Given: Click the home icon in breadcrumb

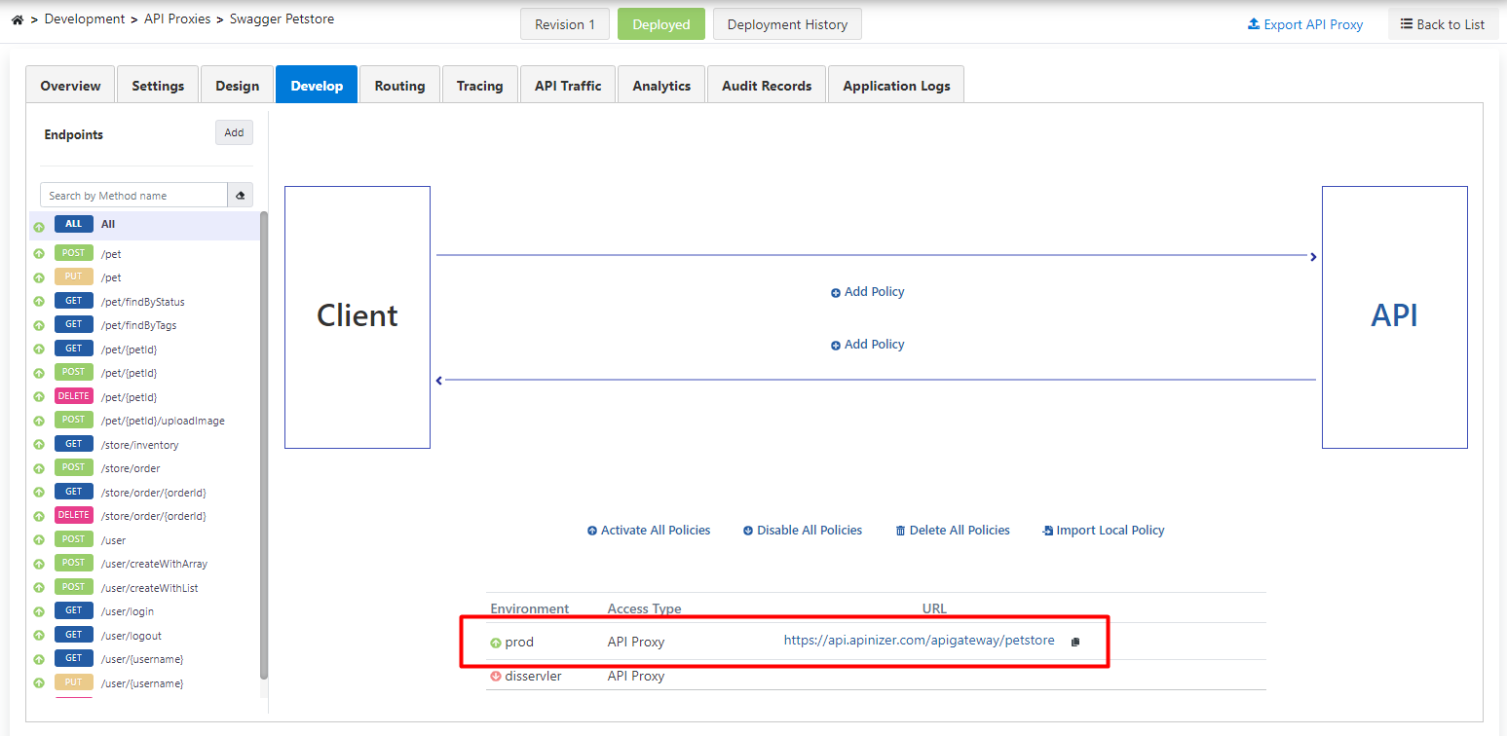Looking at the screenshot, I should 17,19.
